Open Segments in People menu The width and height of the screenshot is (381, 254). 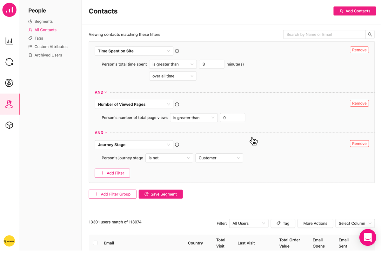tap(43, 21)
